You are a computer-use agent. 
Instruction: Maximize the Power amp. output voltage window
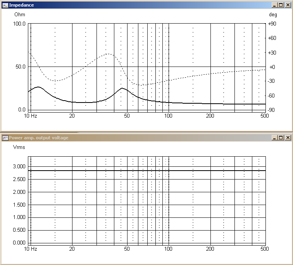[281, 138]
